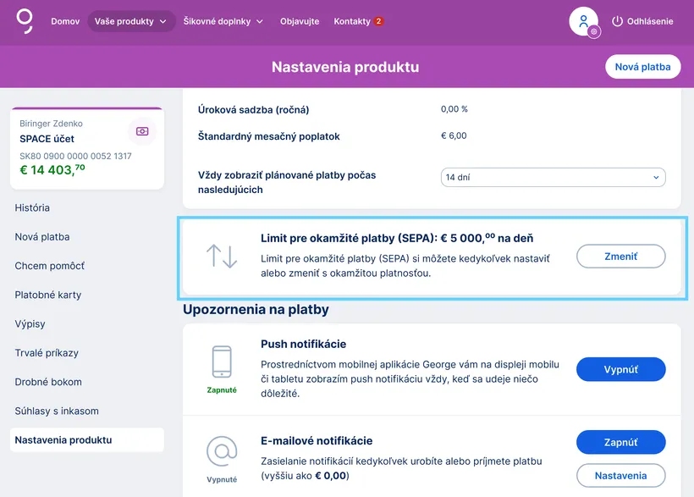The width and height of the screenshot is (694, 497).
Task: Click the account balance € 14 403,70
Action: click(x=52, y=169)
